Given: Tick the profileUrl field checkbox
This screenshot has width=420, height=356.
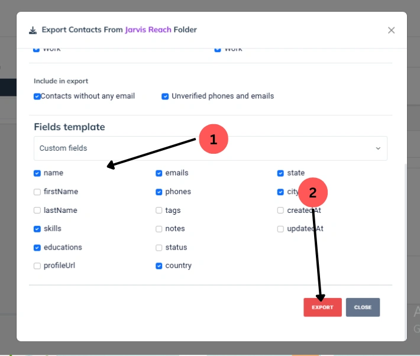Looking at the screenshot, I should coord(37,266).
